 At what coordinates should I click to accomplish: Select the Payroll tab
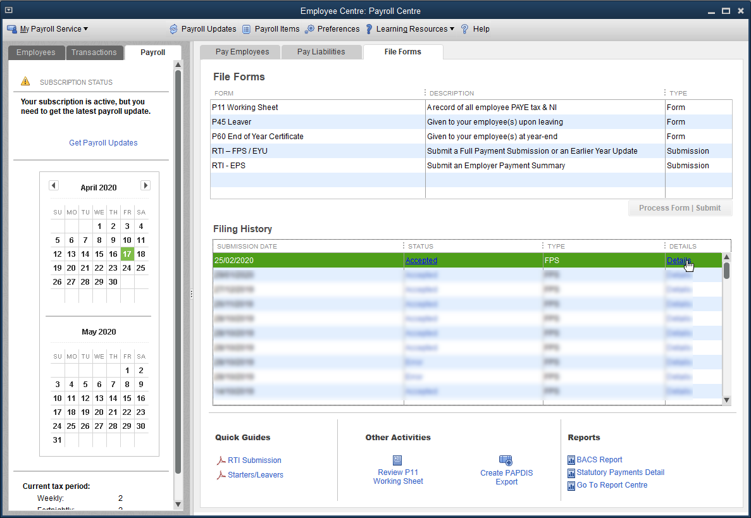(152, 52)
